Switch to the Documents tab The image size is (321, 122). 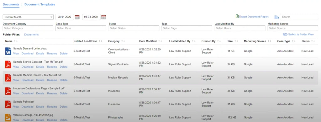(x=11, y=4)
